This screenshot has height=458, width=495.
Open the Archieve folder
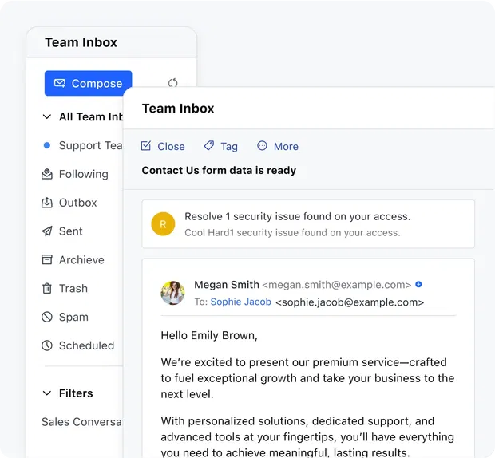coord(81,260)
